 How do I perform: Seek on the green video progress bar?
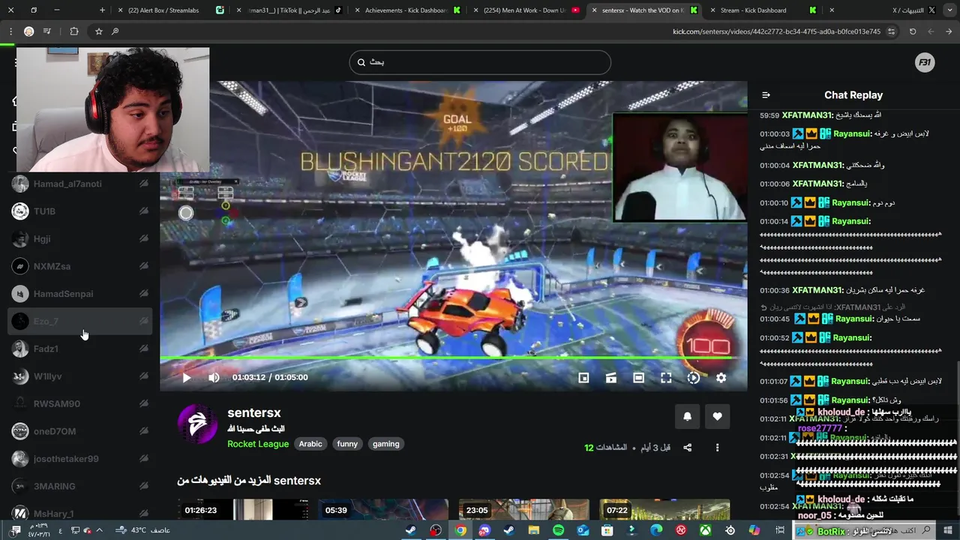pos(454,358)
